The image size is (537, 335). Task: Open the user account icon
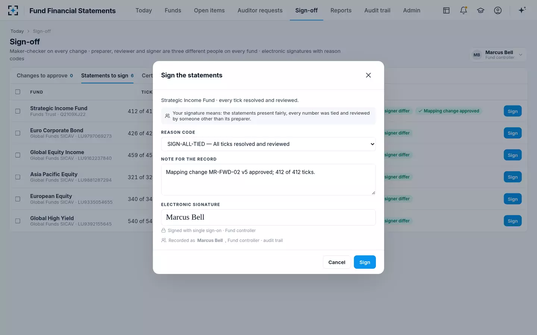click(x=498, y=10)
